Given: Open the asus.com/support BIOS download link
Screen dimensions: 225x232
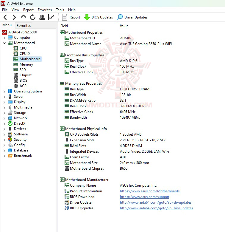Looking at the screenshot, I should [x=145, y=197].
